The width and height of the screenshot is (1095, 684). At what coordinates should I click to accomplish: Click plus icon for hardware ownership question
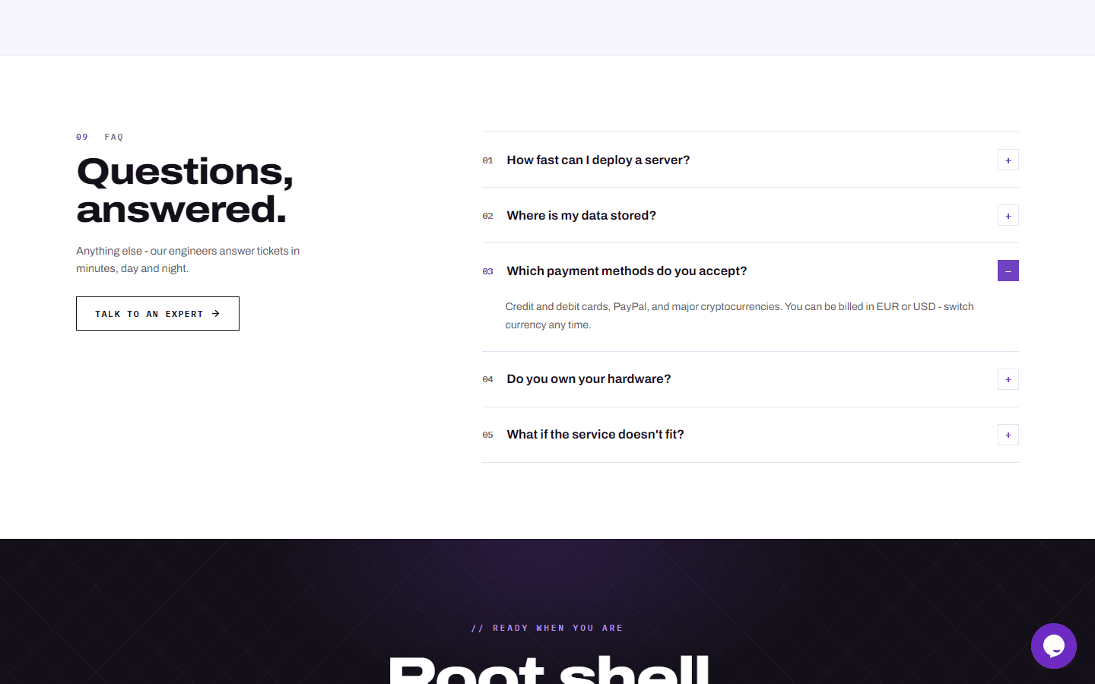1008,379
